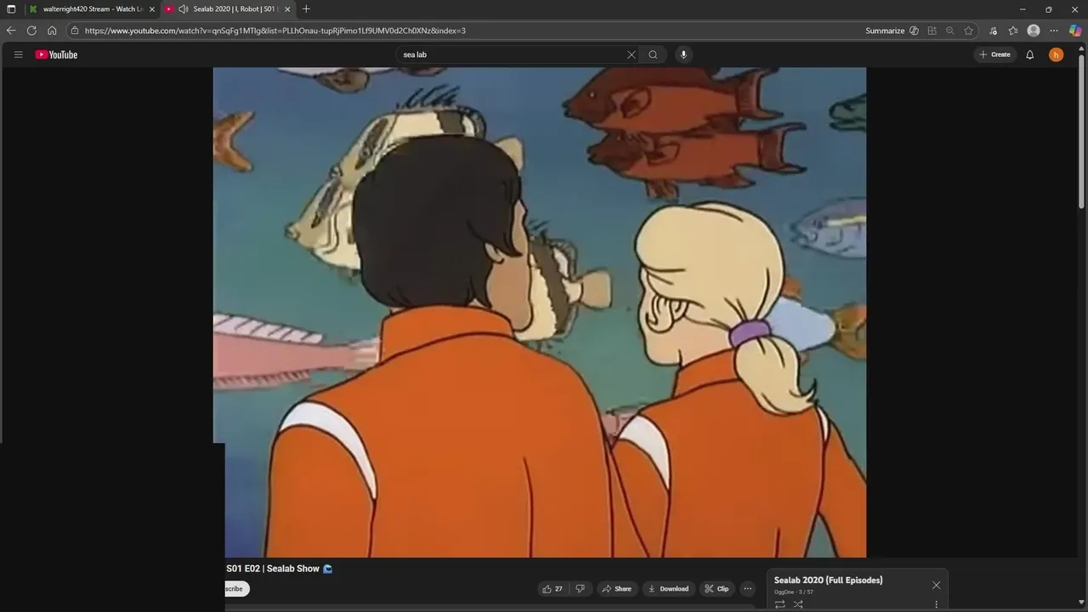1088x612 pixels.
Task: Toggle playlist shuffle
Action: (x=798, y=604)
